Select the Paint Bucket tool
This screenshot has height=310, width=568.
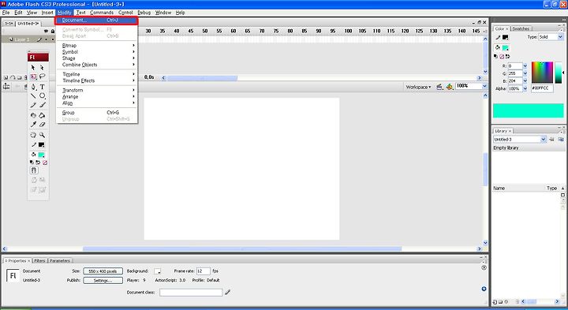42,115
